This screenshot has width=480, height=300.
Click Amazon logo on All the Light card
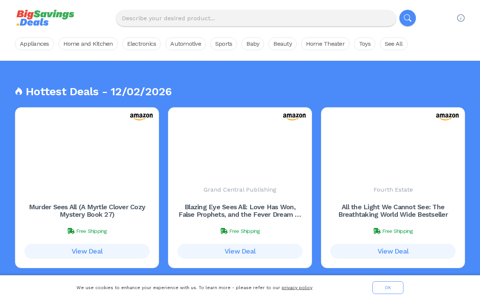447,117
